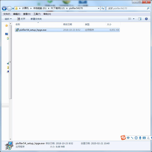Click the 应用程序 type cell
The height and width of the screenshot is (152, 152).
click(89, 30)
